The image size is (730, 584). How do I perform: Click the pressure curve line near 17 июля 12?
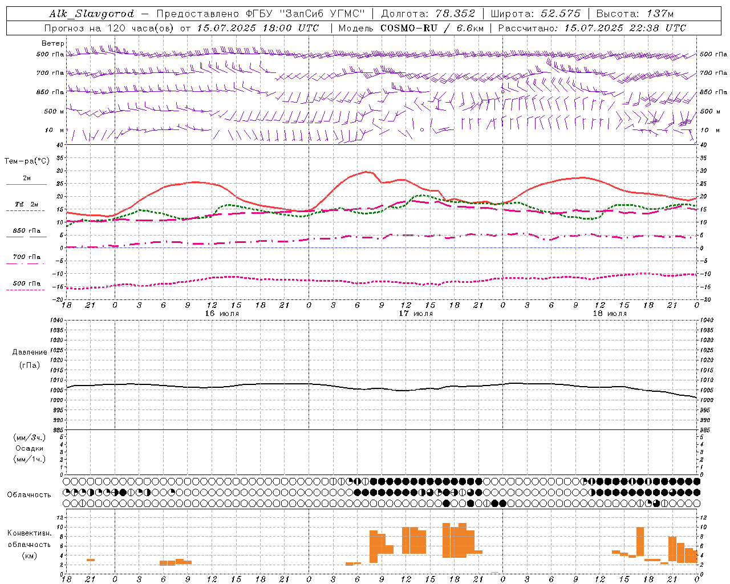(405, 391)
